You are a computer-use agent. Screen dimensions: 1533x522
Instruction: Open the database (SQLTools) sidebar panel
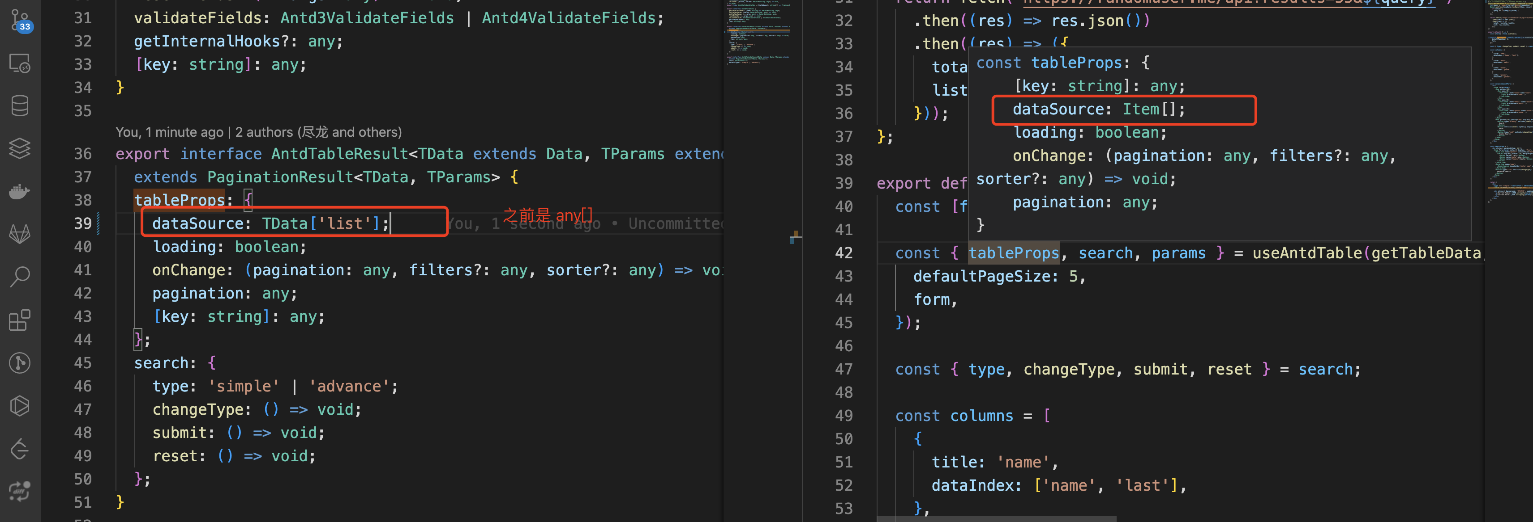tap(20, 105)
